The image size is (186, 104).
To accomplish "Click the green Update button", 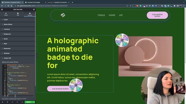I will tap(28, 102).
